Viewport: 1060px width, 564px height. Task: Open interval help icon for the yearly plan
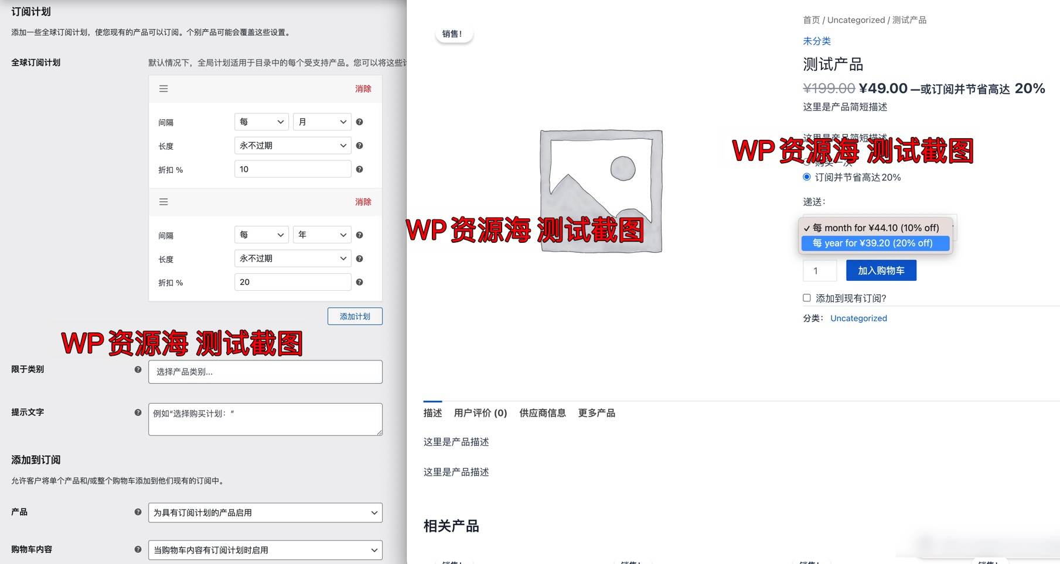(x=360, y=235)
